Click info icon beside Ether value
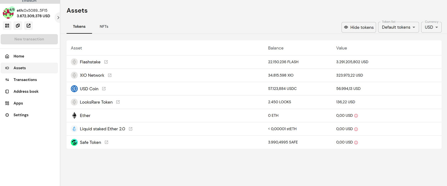The image size is (447, 186). (x=356, y=116)
